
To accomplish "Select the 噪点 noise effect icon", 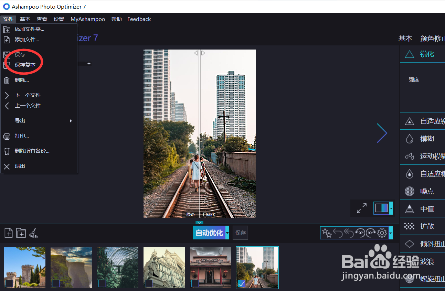I will click(409, 191).
